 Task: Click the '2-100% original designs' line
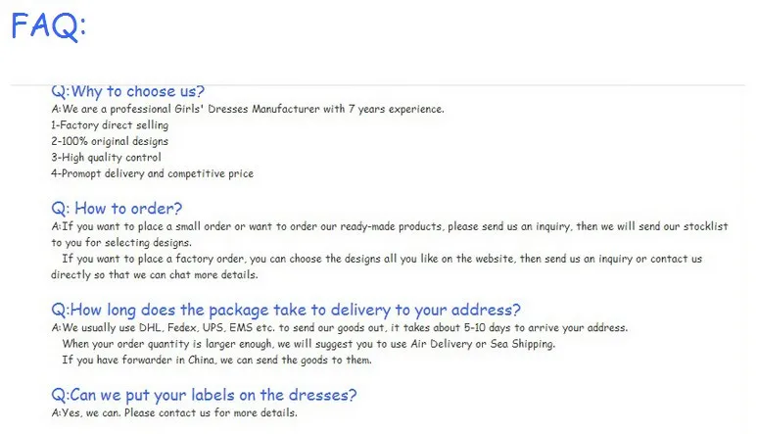[110, 141]
